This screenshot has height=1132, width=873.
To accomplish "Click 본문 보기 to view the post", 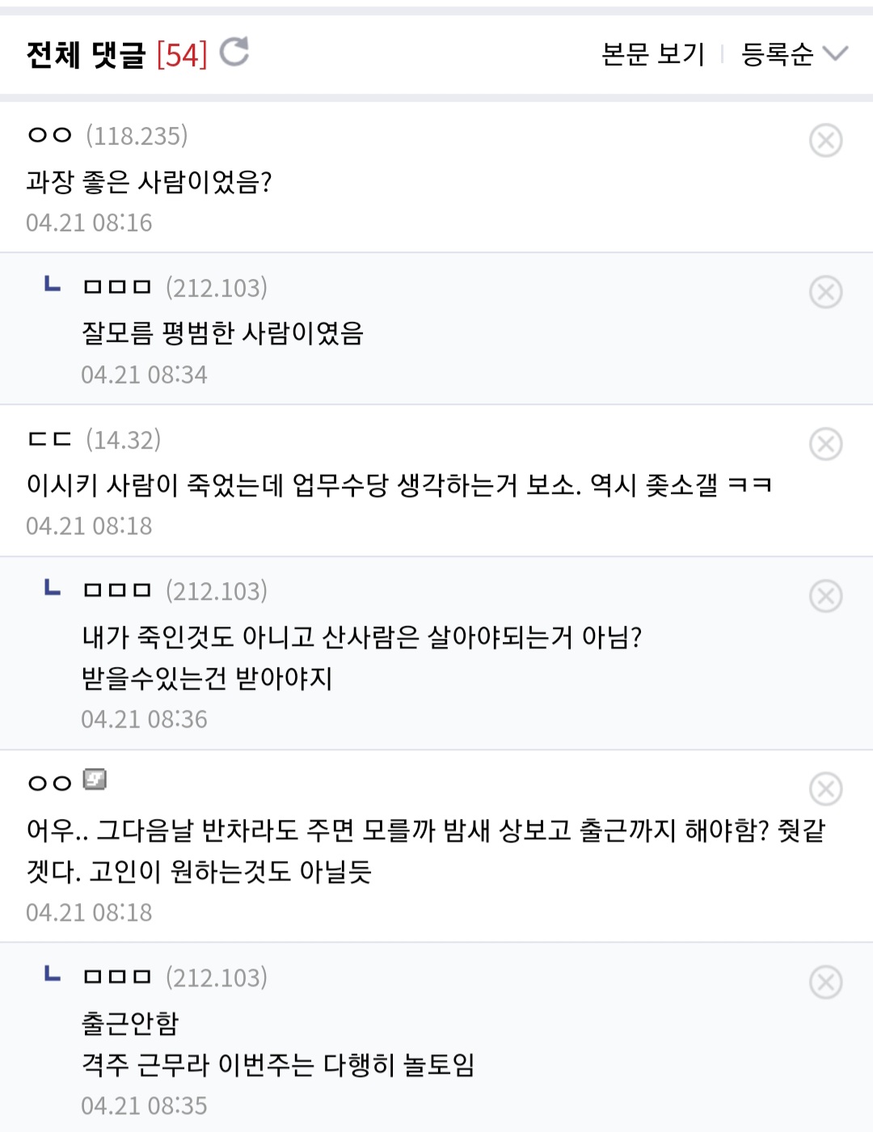I will (x=653, y=54).
